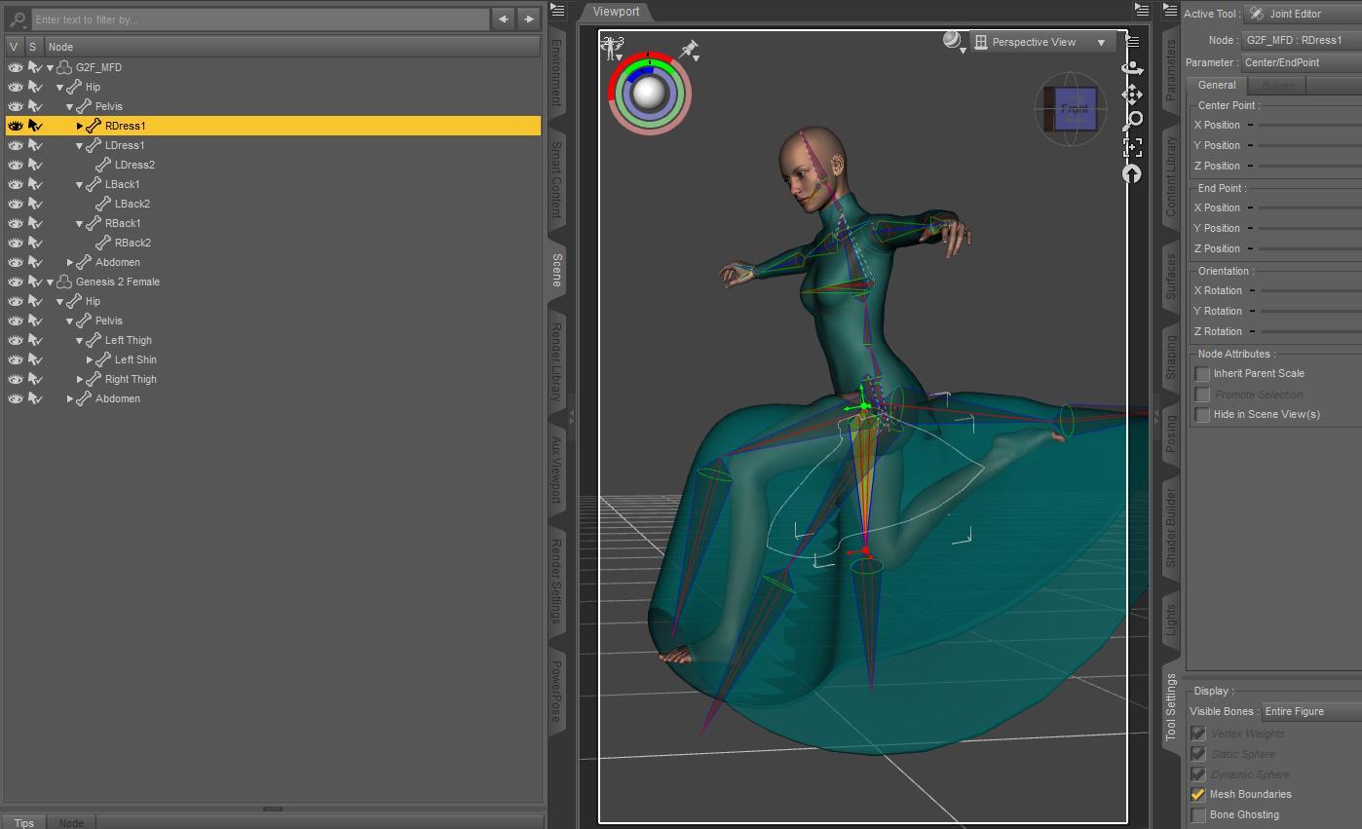Click the Center Point X Position slider
Image resolution: width=1362 pixels, height=829 pixels.
click(1310, 126)
